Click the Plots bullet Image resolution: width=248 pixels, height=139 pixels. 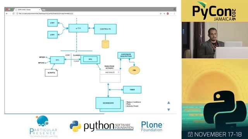click(128, 104)
